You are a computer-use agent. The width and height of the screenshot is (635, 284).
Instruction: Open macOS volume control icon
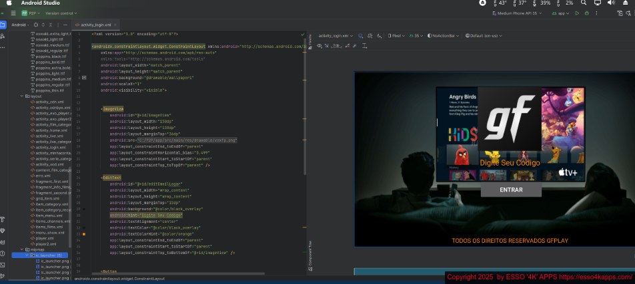tap(611, 3)
